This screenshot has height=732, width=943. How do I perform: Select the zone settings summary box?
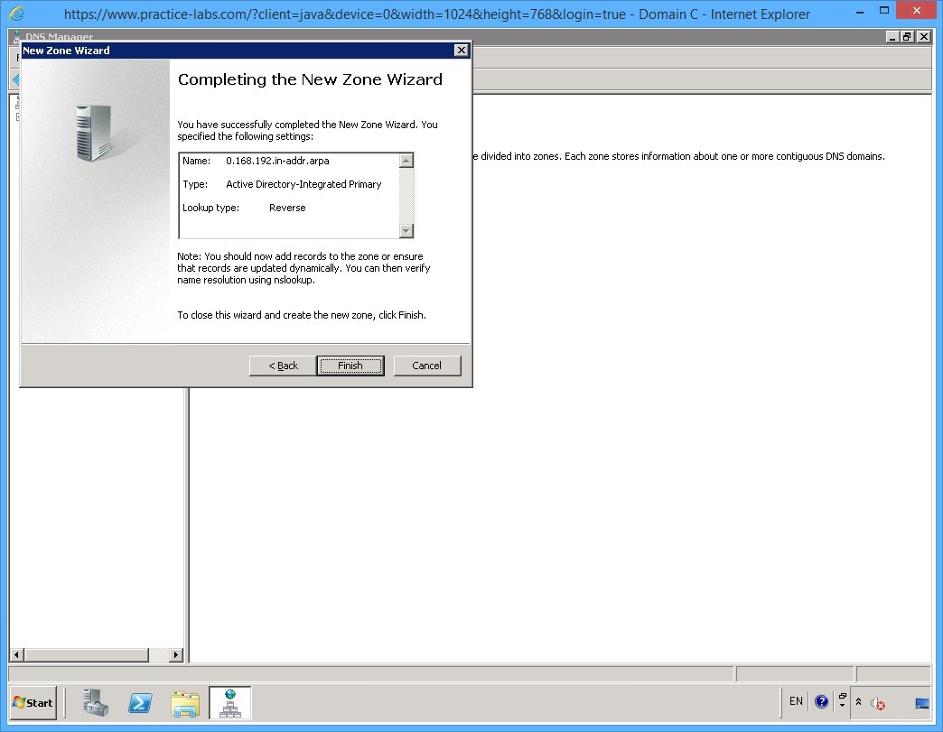[291, 195]
